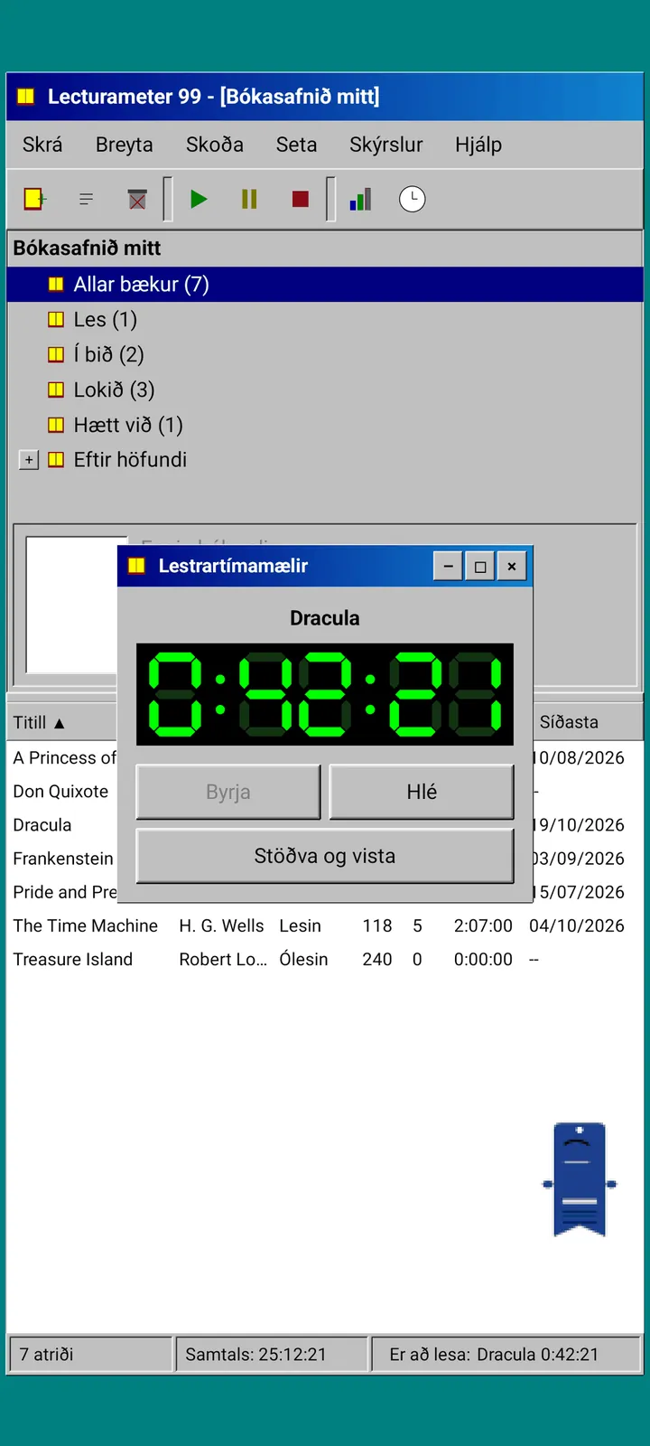Expand the Eftir höfundi plus box

click(29, 460)
